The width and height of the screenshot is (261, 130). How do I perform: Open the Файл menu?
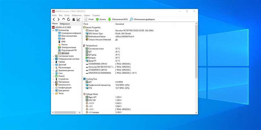(54, 15)
